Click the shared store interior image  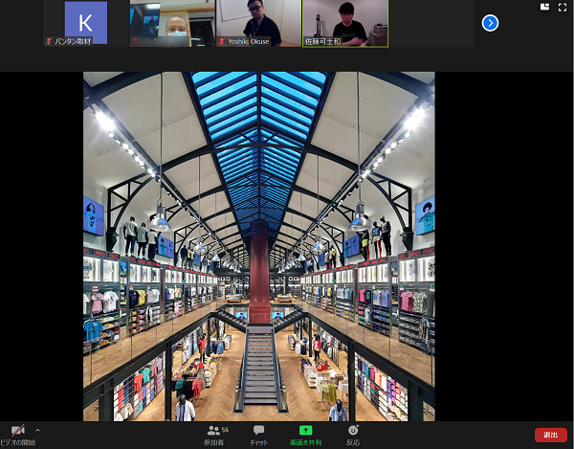(258, 246)
